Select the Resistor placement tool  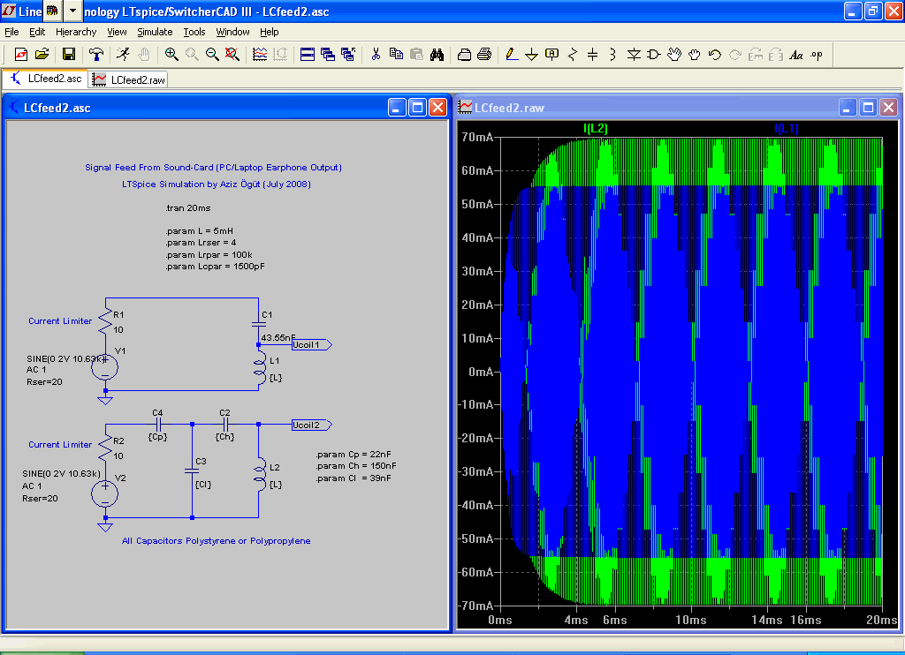pos(573,54)
